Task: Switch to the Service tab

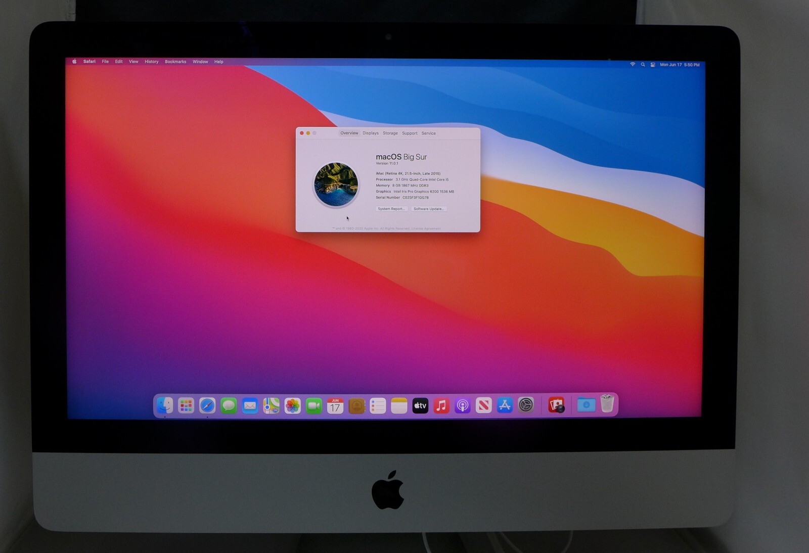Action: click(429, 133)
